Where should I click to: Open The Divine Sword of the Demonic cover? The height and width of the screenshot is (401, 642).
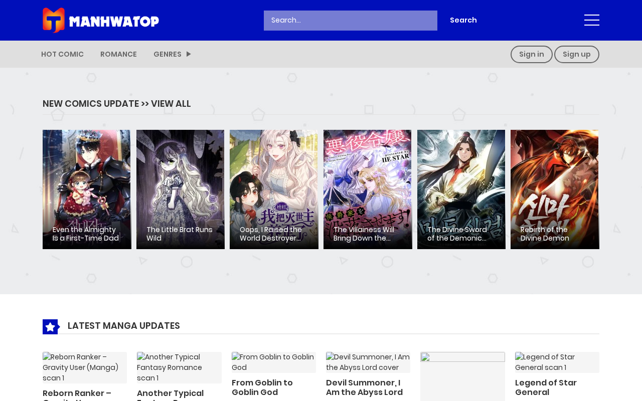461,189
